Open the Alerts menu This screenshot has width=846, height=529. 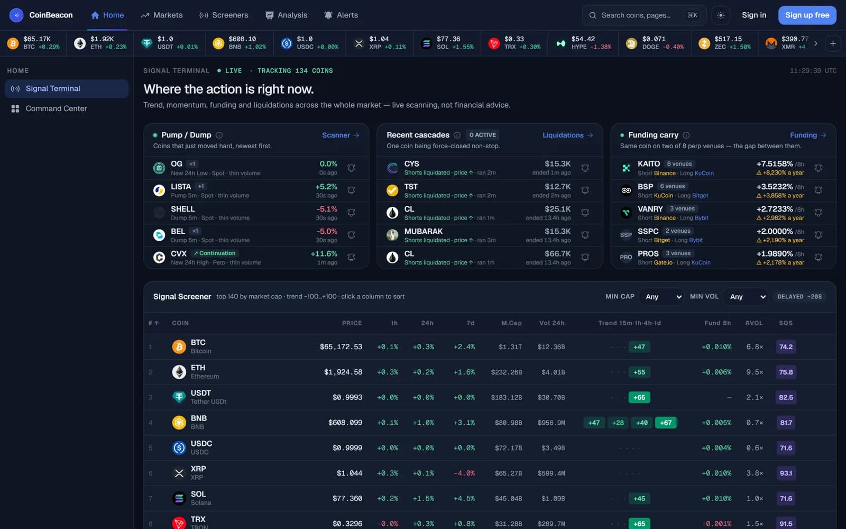point(341,15)
